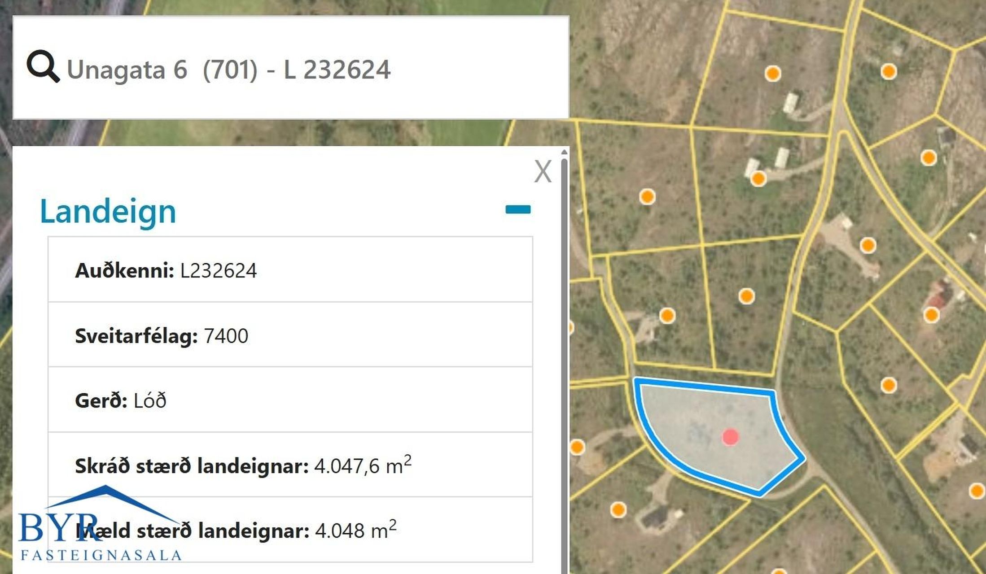
Task: Click the orange marker southwest of the highlighted parcel
Action: (x=618, y=509)
